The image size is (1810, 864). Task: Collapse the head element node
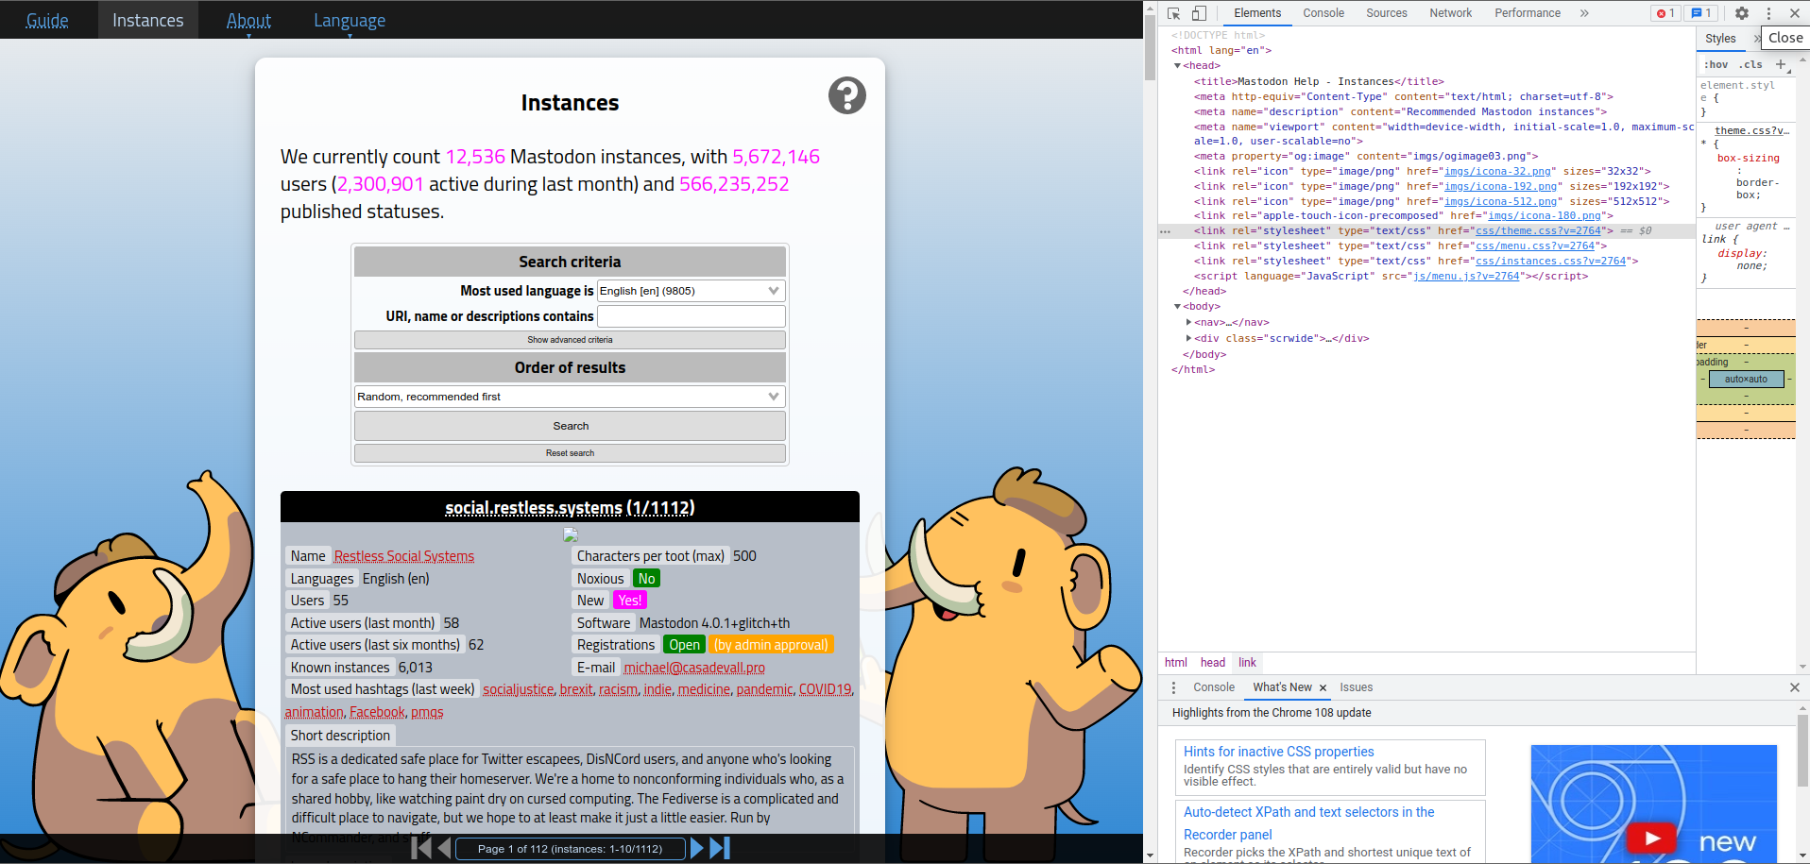tap(1178, 66)
